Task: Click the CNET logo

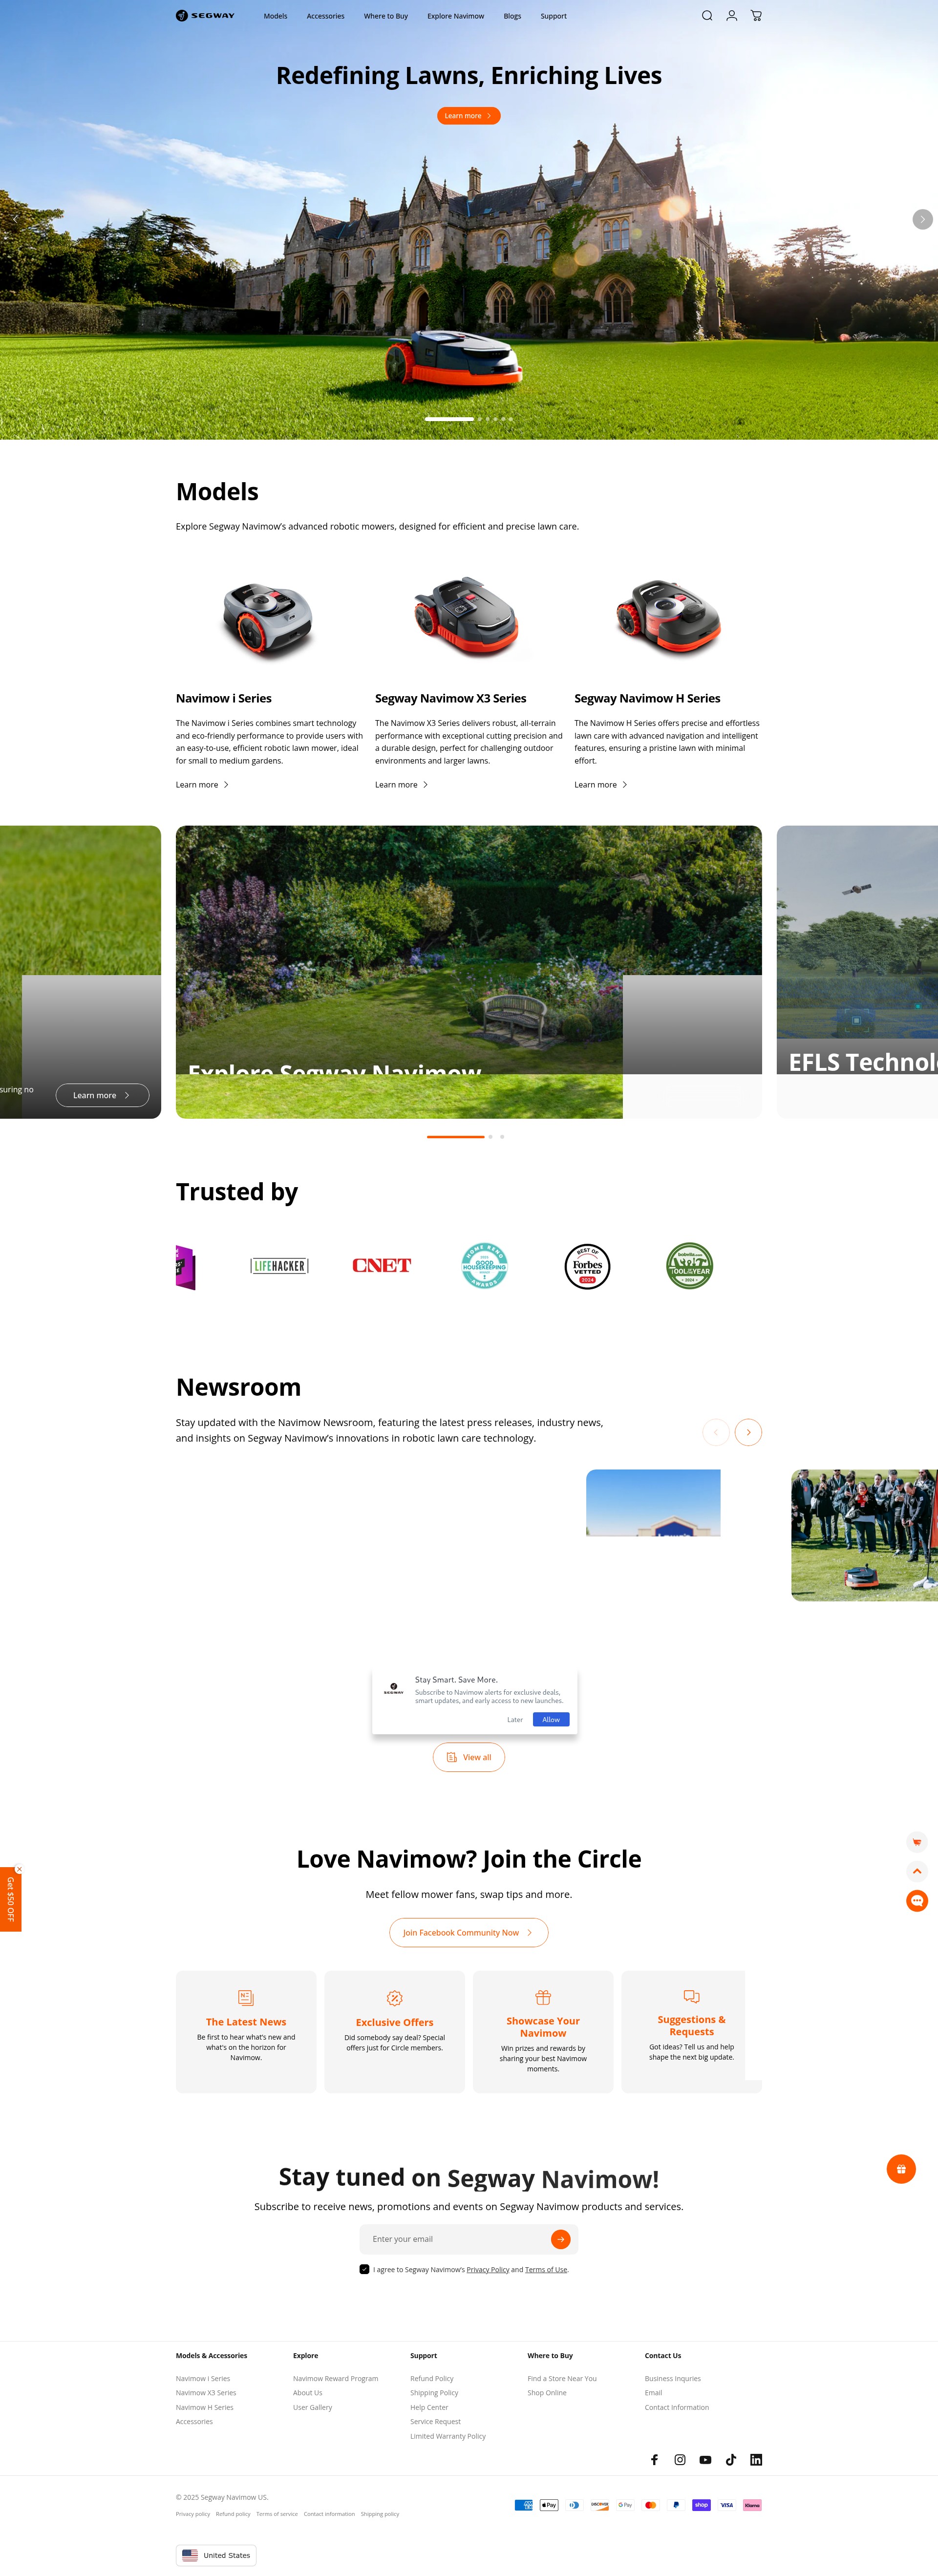Action: [382, 1266]
